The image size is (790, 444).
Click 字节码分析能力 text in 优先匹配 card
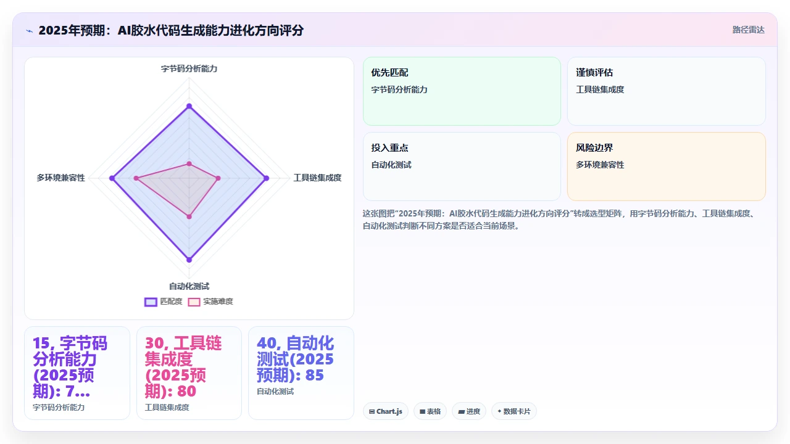tap(399, 89)
